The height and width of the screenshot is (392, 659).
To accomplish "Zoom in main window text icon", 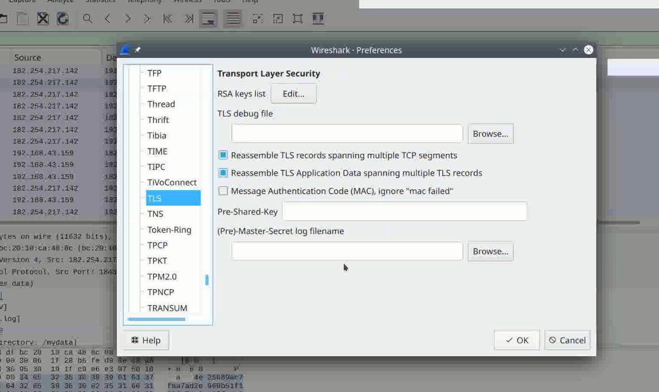I will 258,19.
